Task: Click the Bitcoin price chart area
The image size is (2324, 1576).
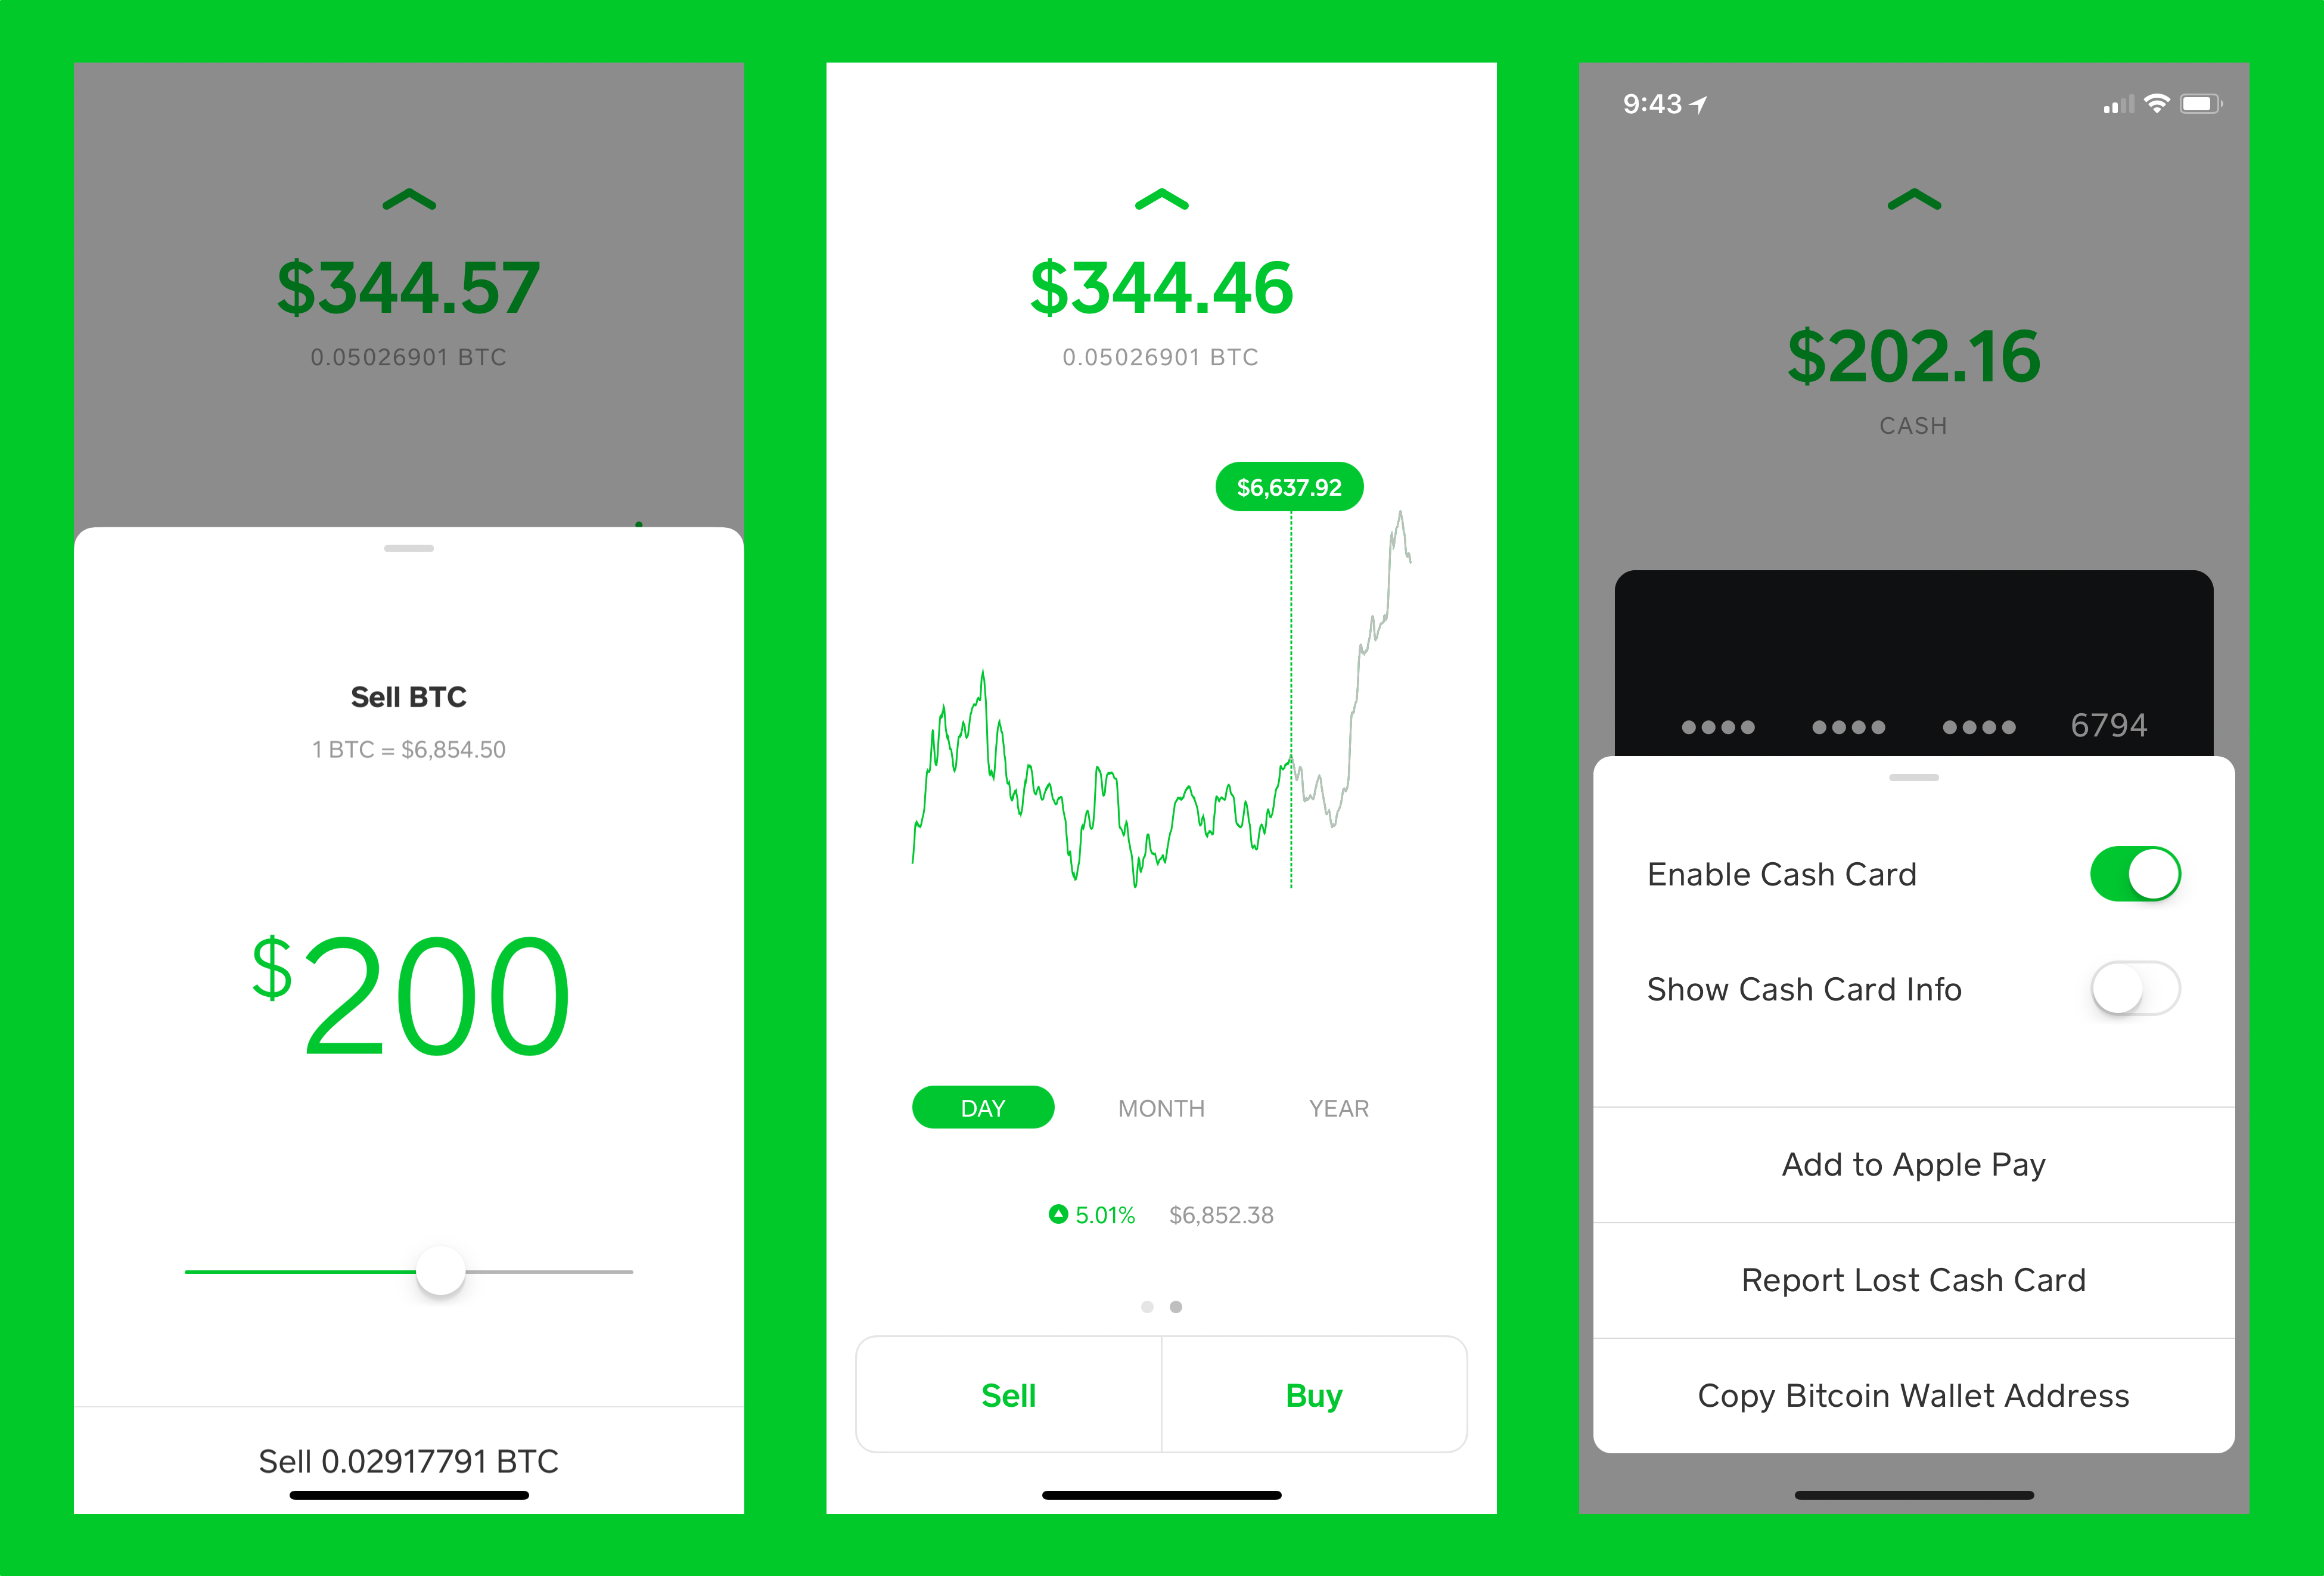Action: [1161, 791]
